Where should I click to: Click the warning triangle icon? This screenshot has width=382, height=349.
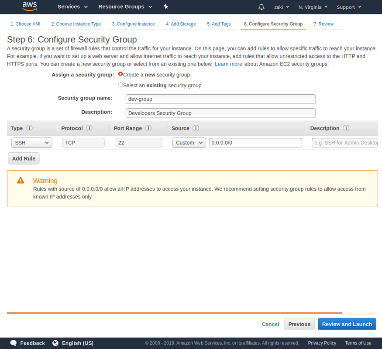20,180
